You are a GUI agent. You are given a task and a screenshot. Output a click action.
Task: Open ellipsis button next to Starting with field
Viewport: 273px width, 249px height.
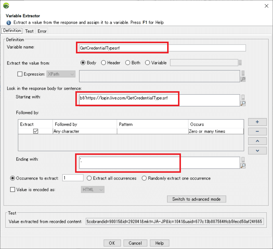pos(243,97)
